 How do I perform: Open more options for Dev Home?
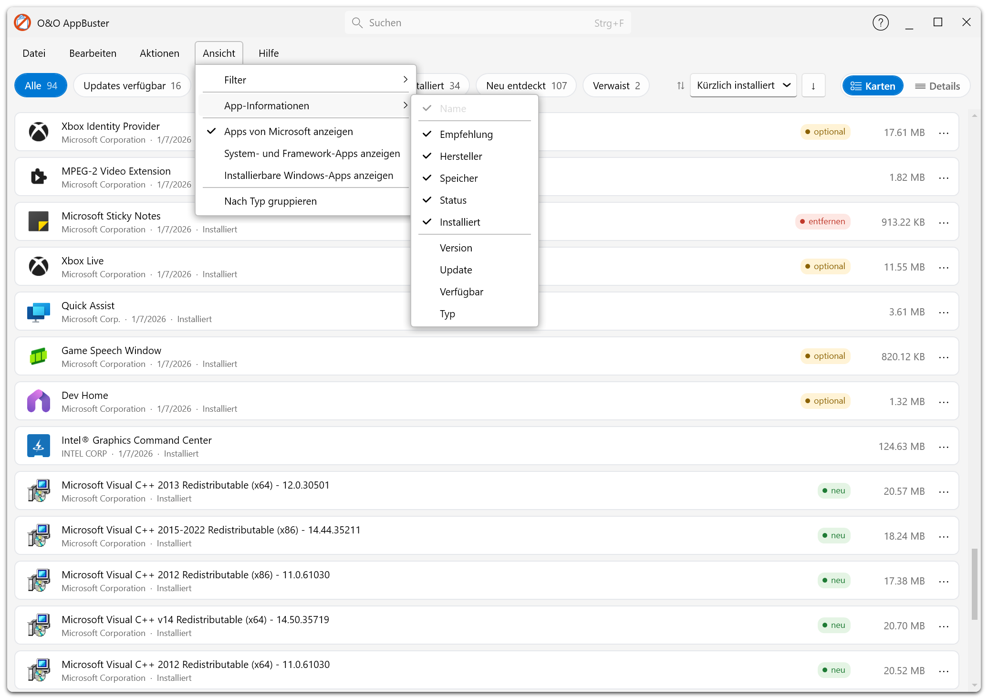(944, 402)
